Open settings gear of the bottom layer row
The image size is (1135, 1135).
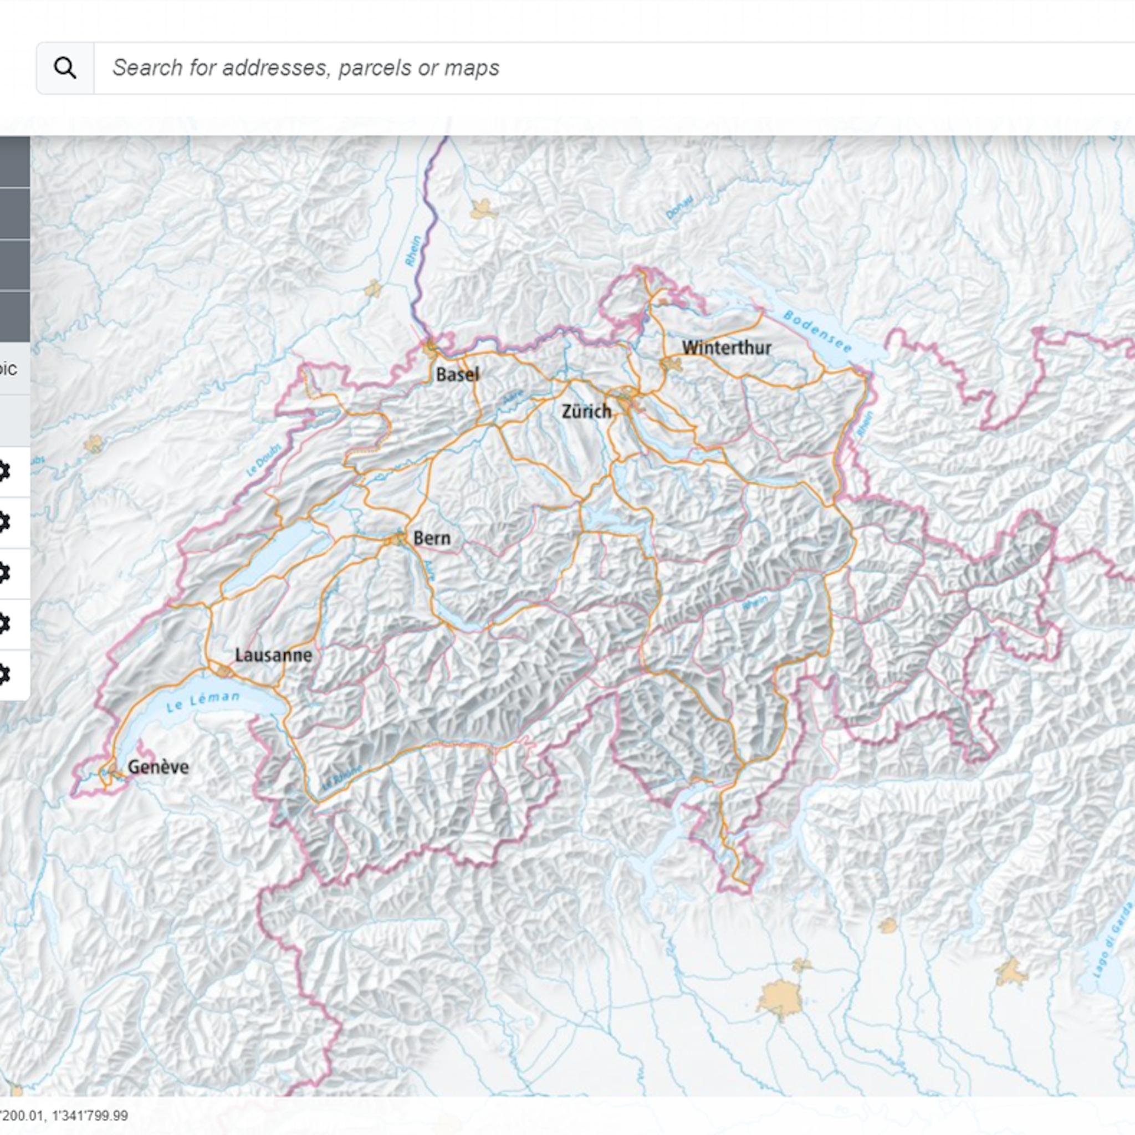3,674
